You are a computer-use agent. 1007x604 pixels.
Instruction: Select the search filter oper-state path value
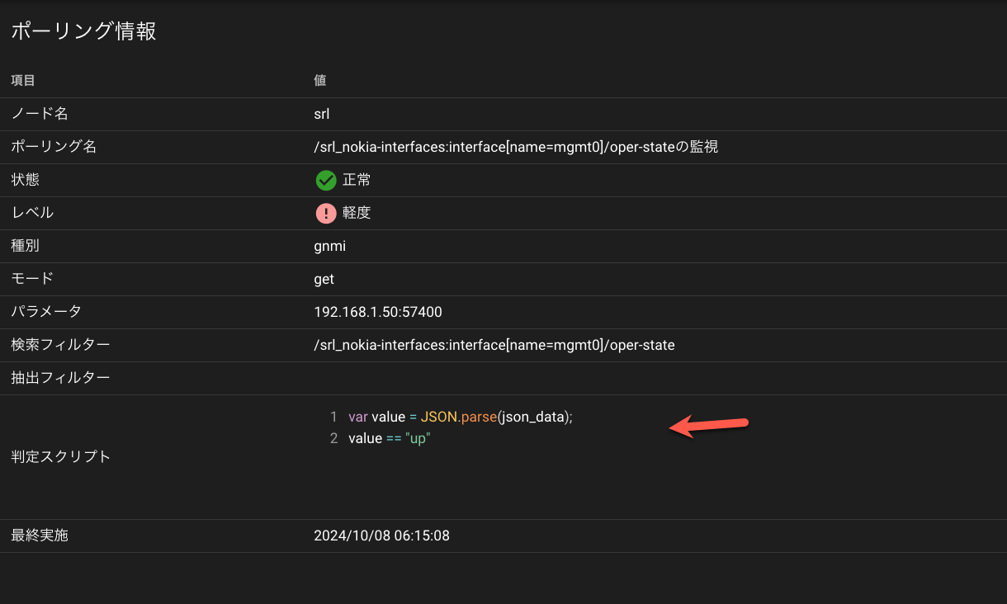point(494,345)
